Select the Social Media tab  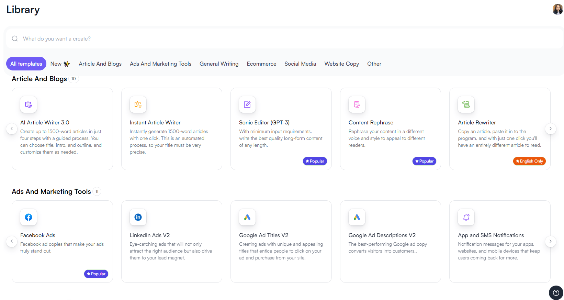pos(300,64)
